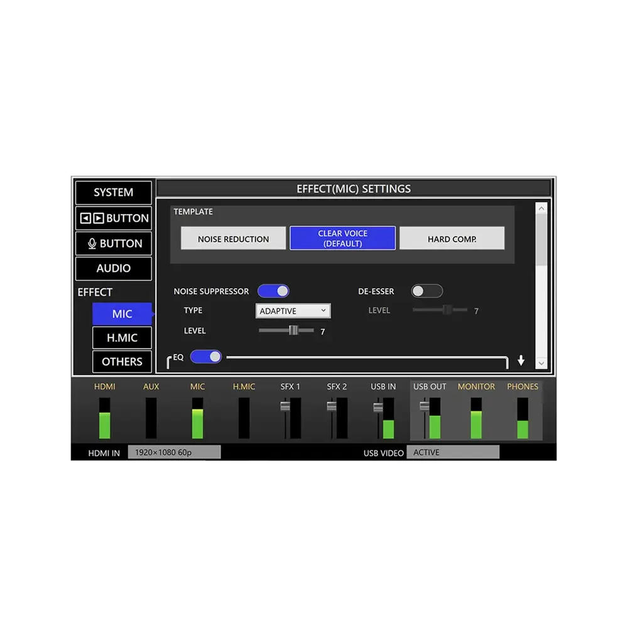
Task: Open the microphone BUTTON settings page
Action: point(114,244)
